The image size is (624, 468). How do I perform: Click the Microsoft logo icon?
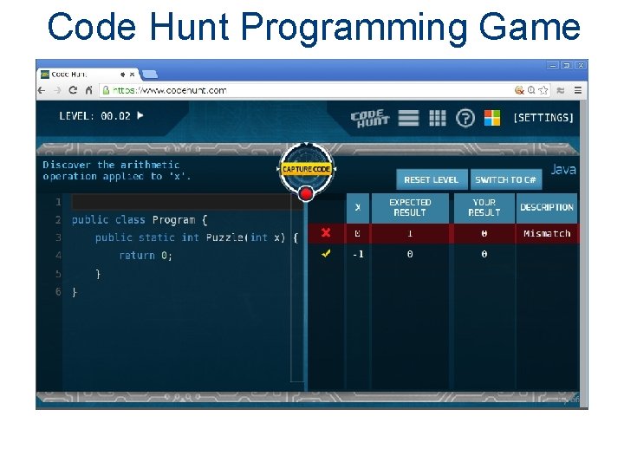point(492,118)
